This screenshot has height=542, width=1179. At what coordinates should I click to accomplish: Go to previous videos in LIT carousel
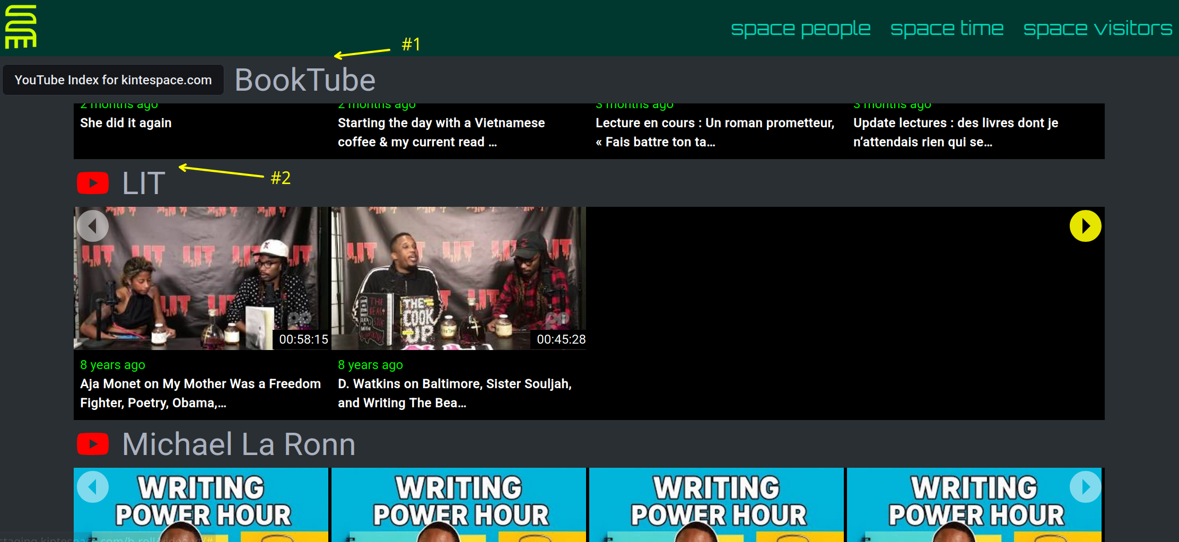93,226
